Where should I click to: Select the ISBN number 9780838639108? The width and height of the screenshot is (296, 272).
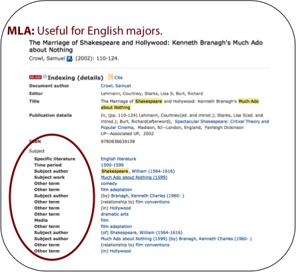pos(118,142)
